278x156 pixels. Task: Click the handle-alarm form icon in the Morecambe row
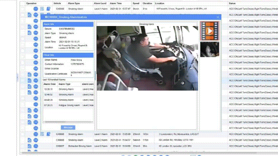[x=42, y=134]
